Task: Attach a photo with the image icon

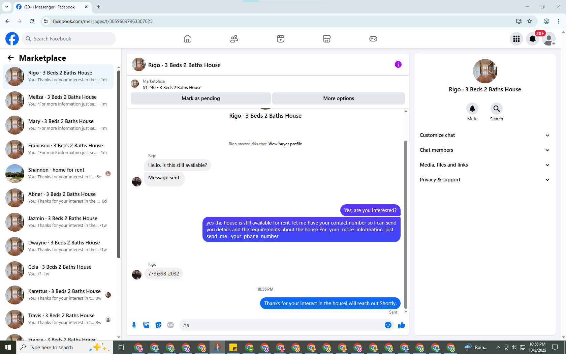Action: pos(146,325)
